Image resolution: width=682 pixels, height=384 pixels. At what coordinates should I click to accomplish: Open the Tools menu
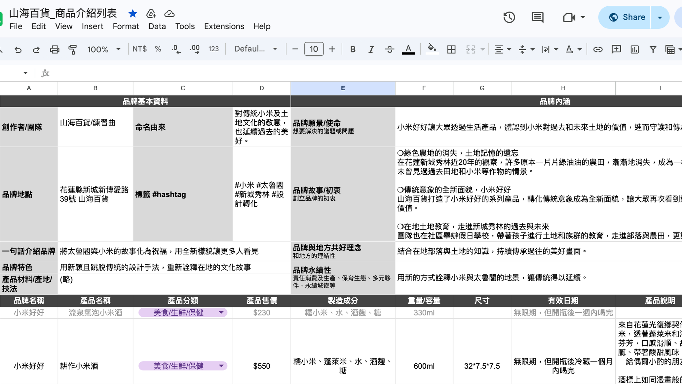[185, 26]
